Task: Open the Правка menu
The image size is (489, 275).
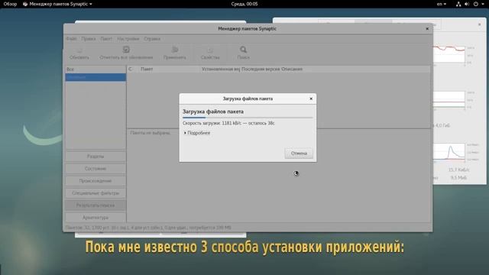Action: (x=89, y=39)
